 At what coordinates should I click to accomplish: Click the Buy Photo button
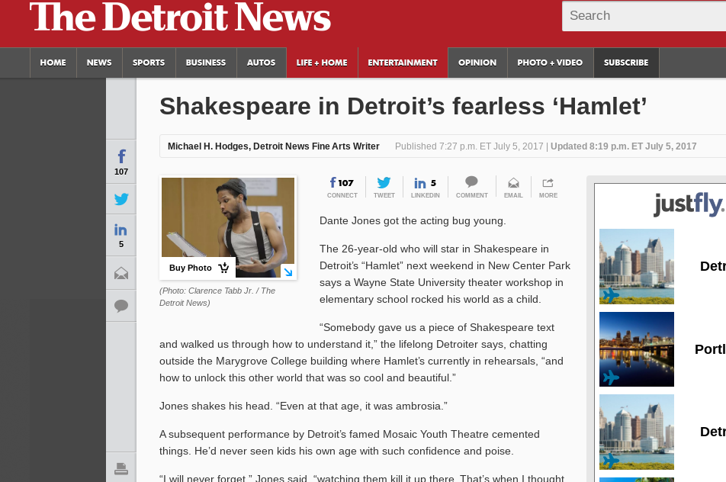tap(198, 268)
